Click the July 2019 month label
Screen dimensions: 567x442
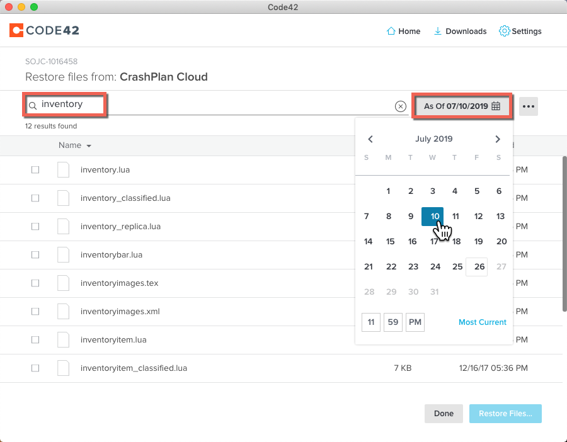[x=434, y=139]
